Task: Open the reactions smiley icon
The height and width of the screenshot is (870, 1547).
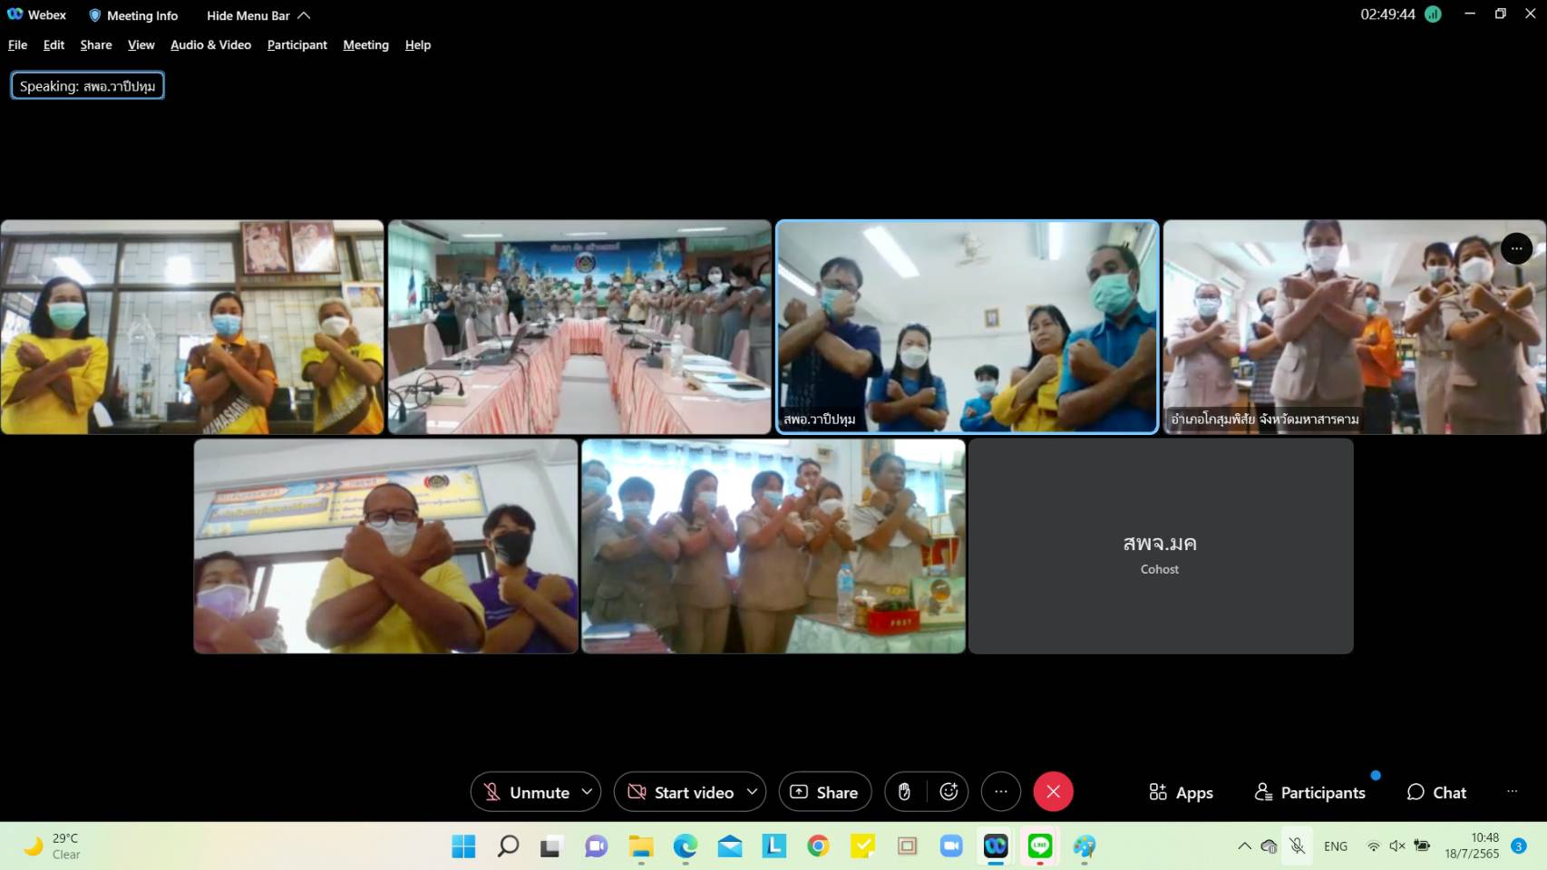Action: pos(949,792)
